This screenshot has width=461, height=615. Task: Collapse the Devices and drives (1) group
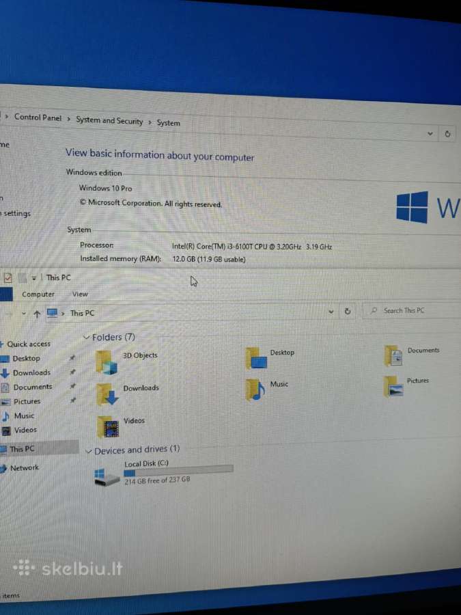point(89,452)
